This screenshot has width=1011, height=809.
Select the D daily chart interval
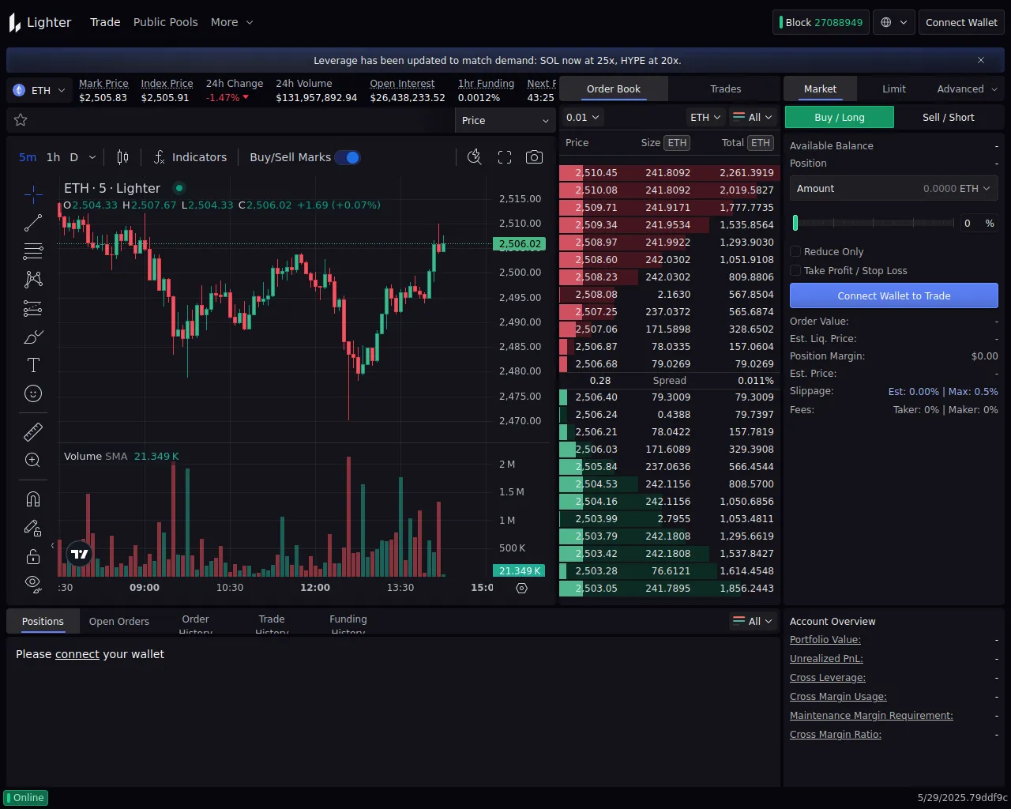[x=74, y=157]
